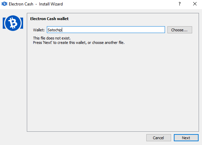Click the small Electron Cash title bar icon
Viewport: 202px width, 145px height.
[x=4, y=4]
